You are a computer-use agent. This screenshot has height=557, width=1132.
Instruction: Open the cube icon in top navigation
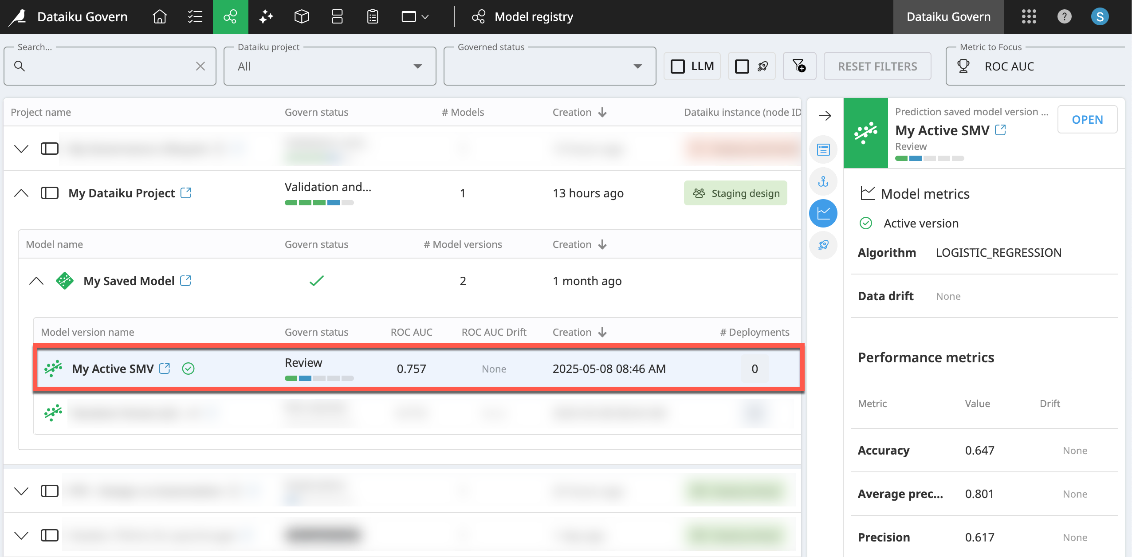coord(302,17)
